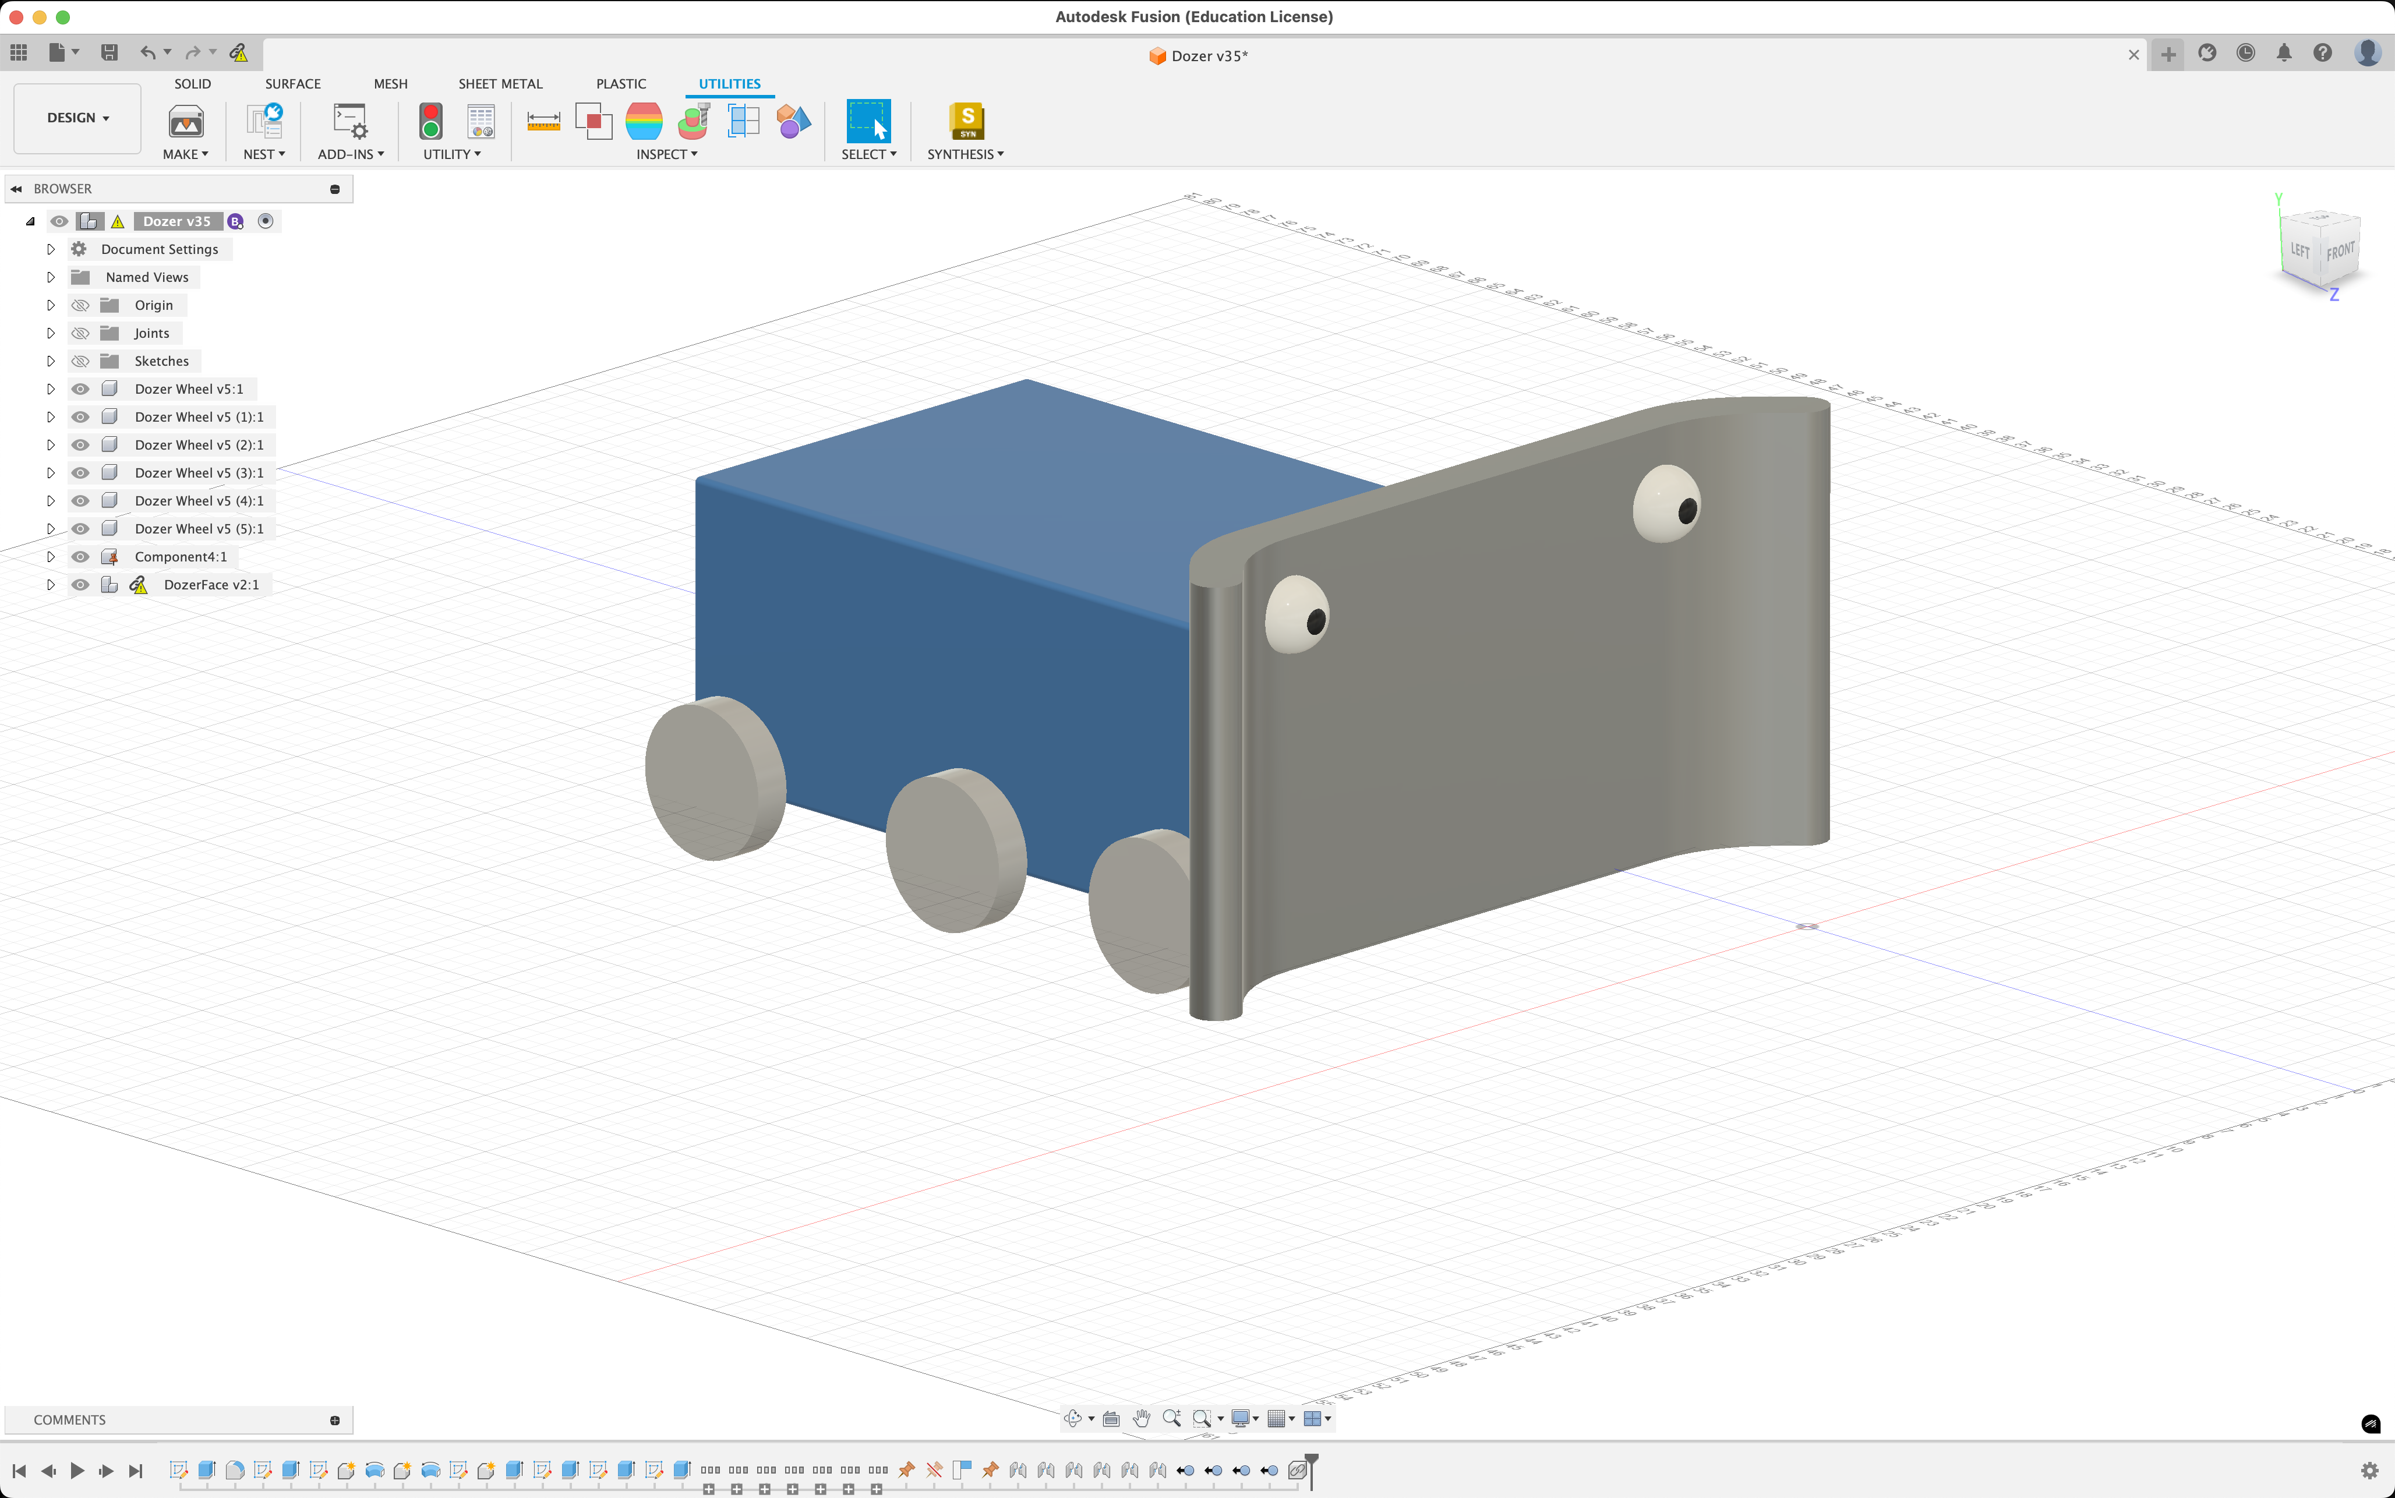Screen dimensions: 2395x1498
Task: Click the Measure ruler tool icon
Action: point(543,121)
